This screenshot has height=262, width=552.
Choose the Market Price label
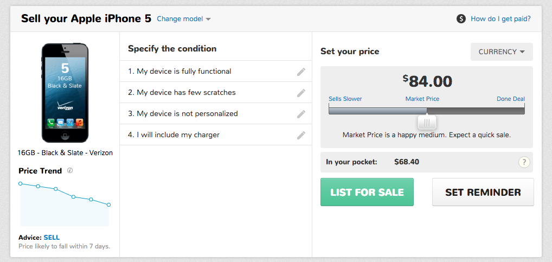pos(422,99)
